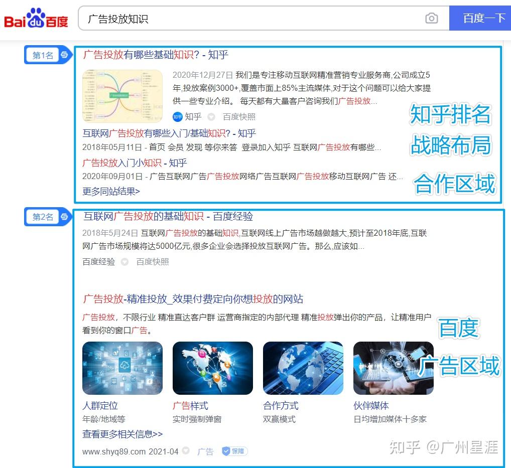The image size is (511, 468).
Task: Open 互联网广告投放的基础知识 - 百度经验
Action: pos(168,216)
